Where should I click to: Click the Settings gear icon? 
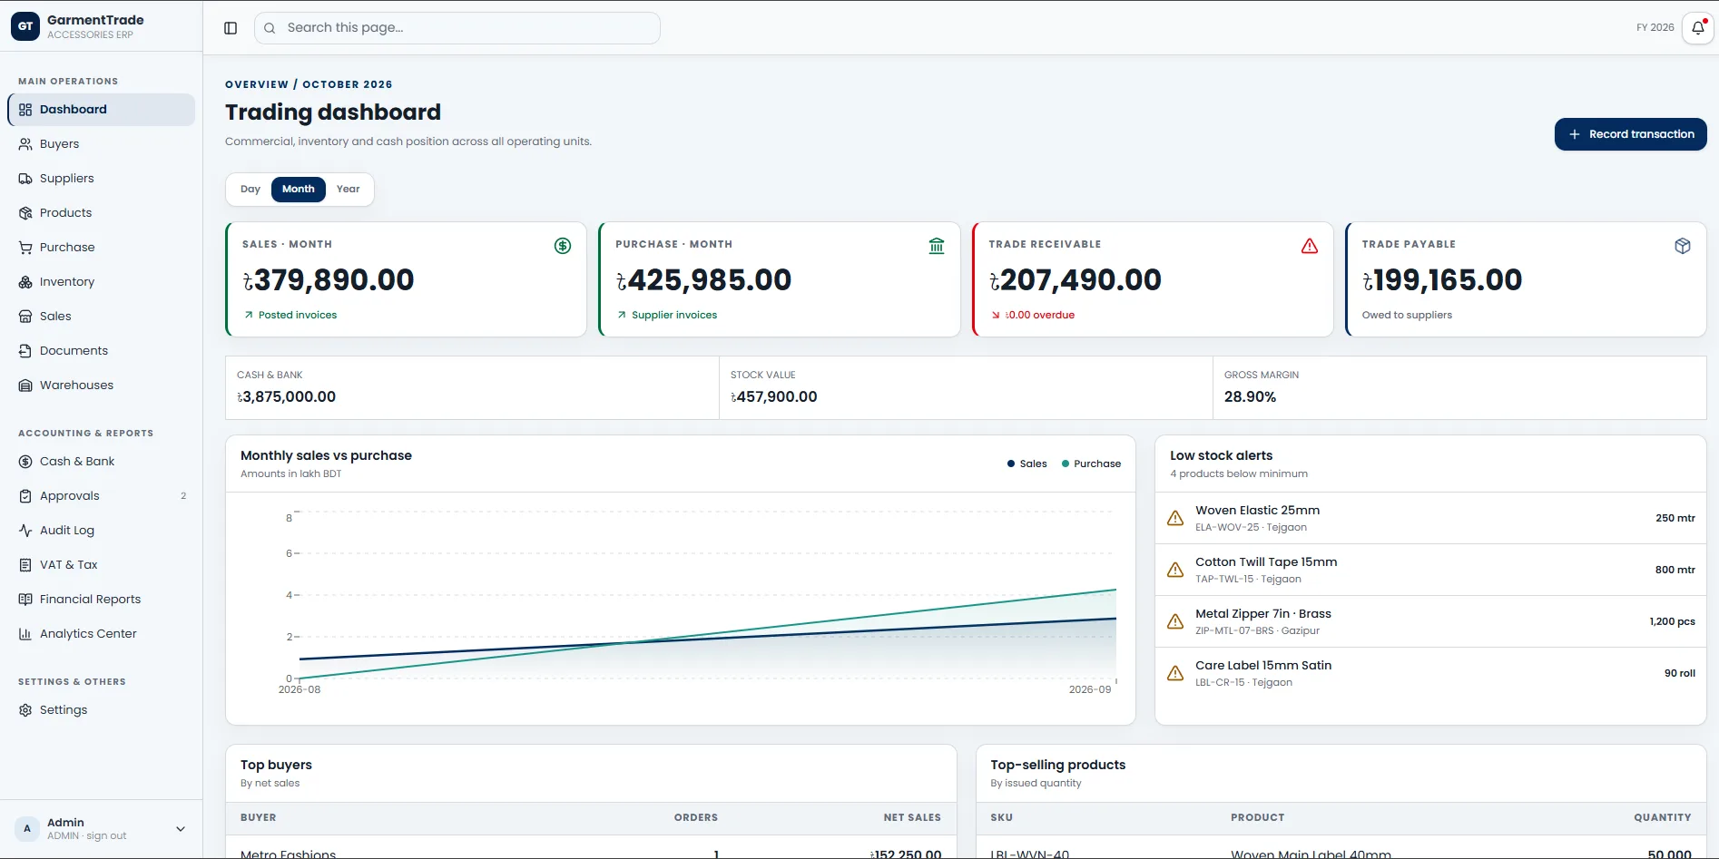(25, 710)
